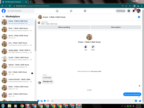Open the Edison conversation
Image resolution: width=144 pixels, height=108 pixels.
17,88
